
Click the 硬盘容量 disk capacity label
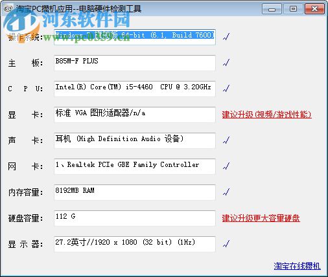tap(25, 218)
